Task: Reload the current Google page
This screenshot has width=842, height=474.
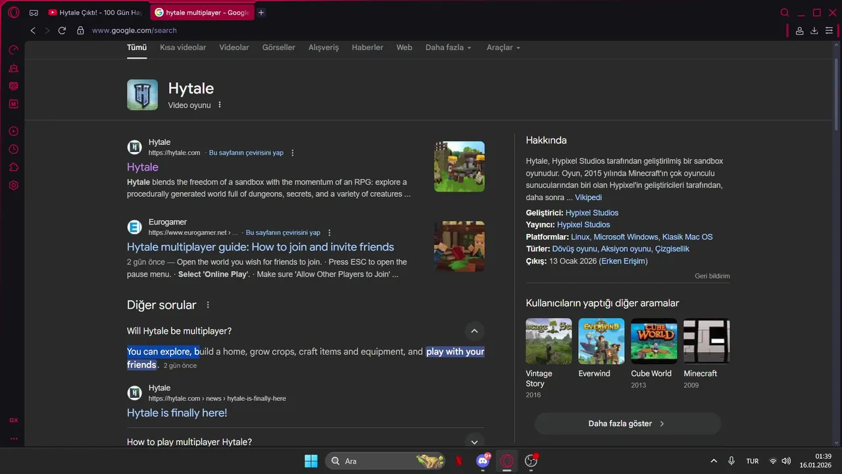Action: click(62, 30)
